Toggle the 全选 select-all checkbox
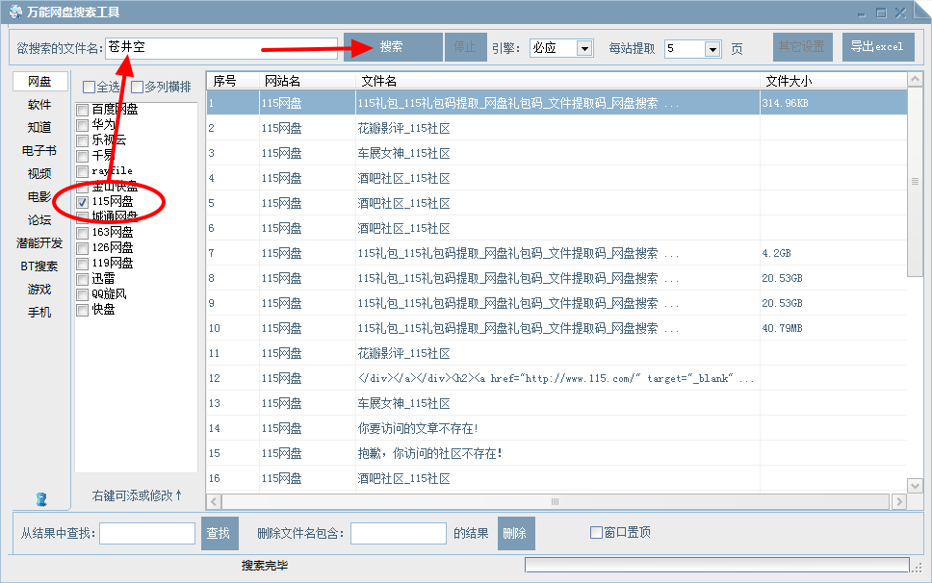This screenshot has height=583, width=932. [90, 88]
